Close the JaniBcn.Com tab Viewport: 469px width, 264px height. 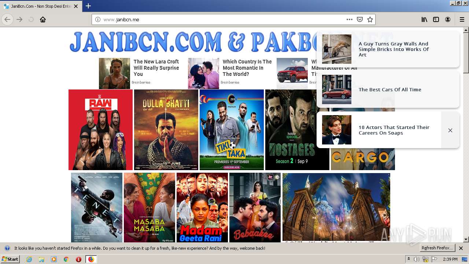click(76, 6)
